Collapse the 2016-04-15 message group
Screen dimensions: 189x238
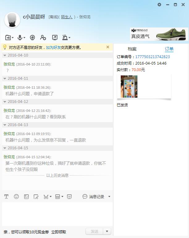[x=5, y=148]
